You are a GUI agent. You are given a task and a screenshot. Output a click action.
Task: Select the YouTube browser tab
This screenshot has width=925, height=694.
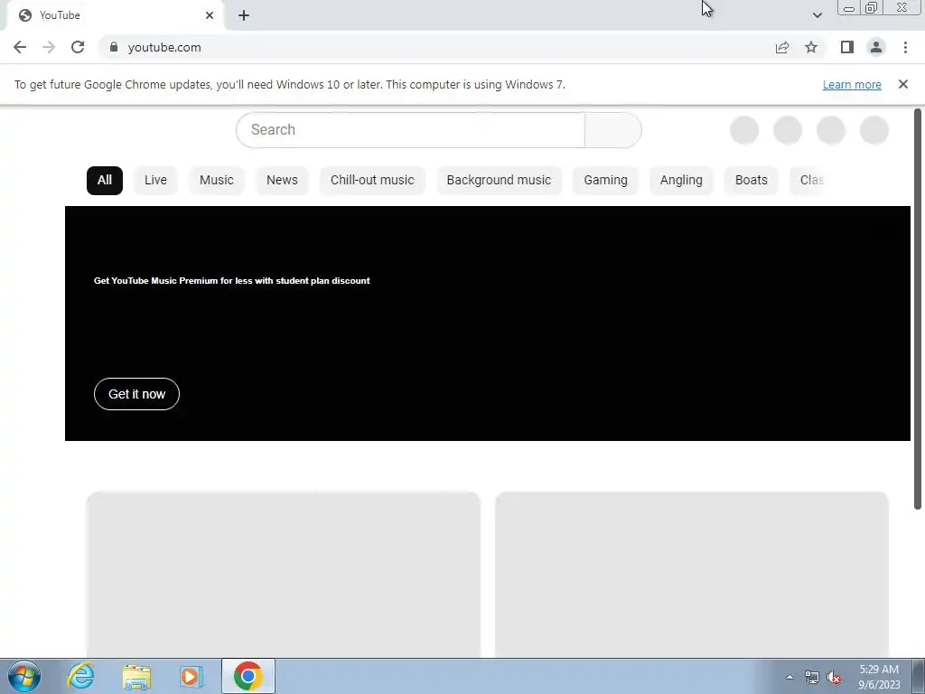(x=115, y=15)
